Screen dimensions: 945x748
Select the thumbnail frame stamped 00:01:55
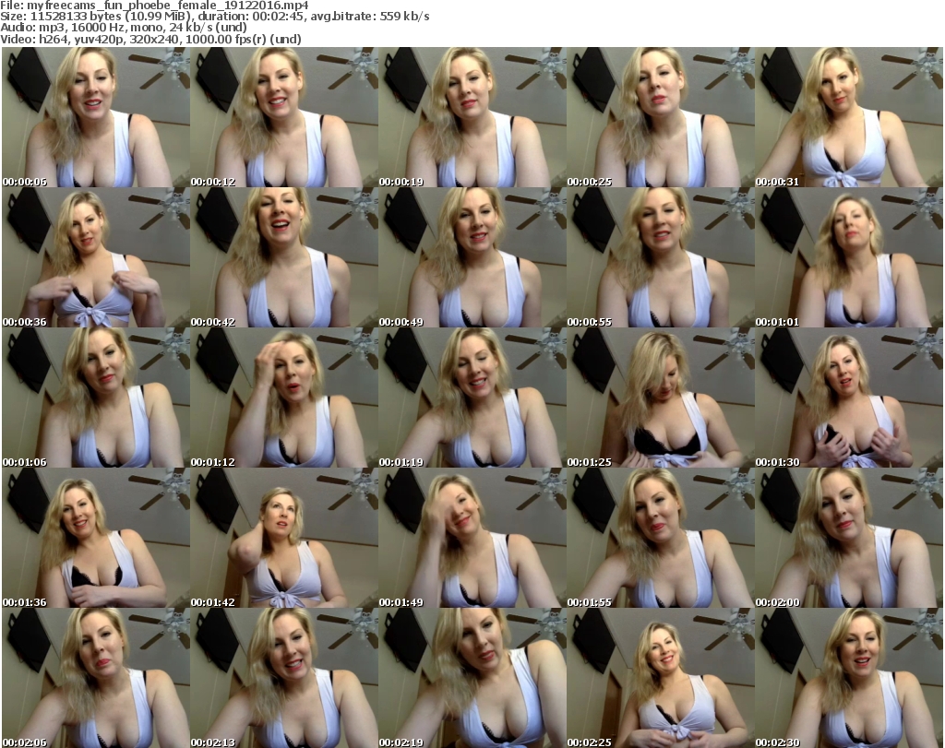[661, 538]
